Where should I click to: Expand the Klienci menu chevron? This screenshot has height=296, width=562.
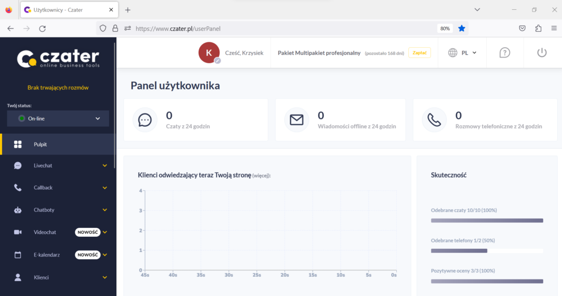pos(105,277)
